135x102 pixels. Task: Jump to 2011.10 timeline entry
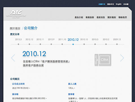click(62, 39)
